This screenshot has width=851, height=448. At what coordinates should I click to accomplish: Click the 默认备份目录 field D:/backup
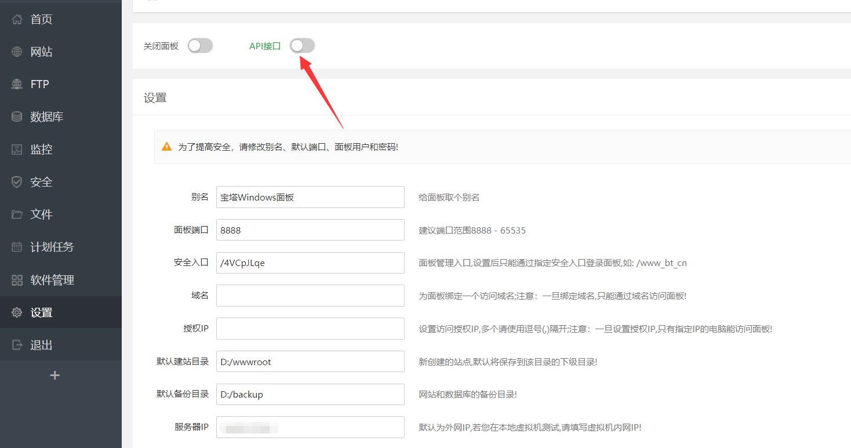pyautogui.click(x=310, y=394)
